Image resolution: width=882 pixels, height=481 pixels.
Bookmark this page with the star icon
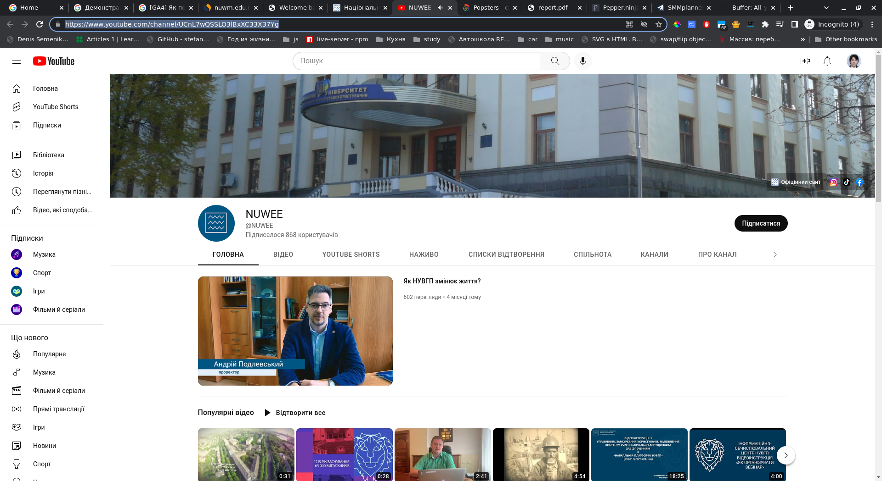(x=659, y=24)
